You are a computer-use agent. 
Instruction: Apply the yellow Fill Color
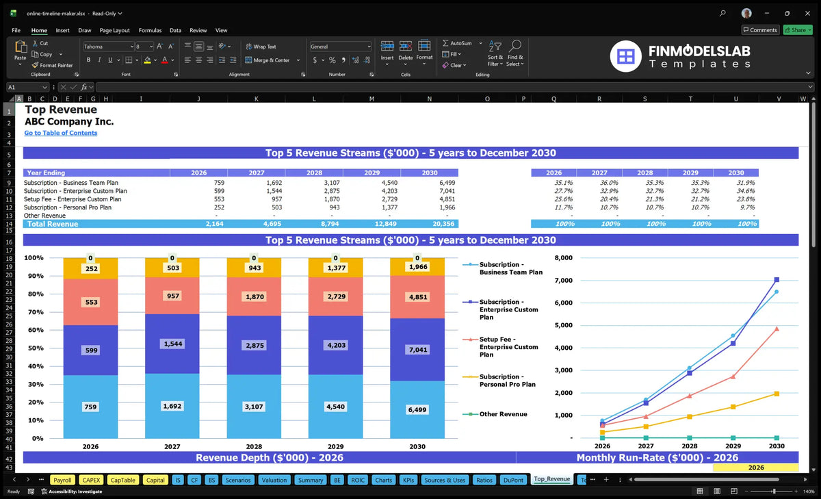146,60
